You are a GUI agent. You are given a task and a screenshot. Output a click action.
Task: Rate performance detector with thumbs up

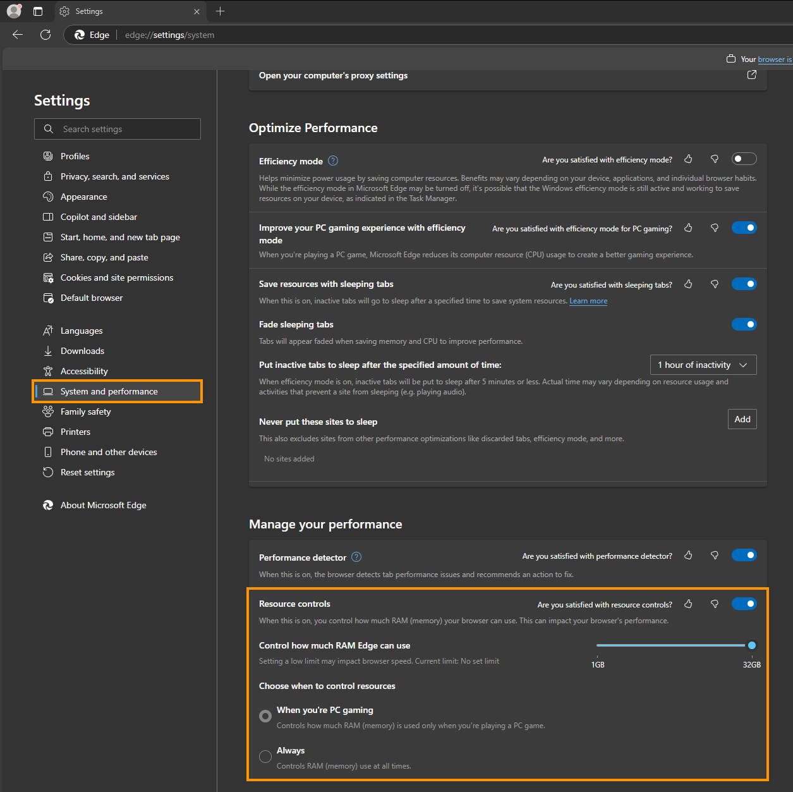pos(688,556)
